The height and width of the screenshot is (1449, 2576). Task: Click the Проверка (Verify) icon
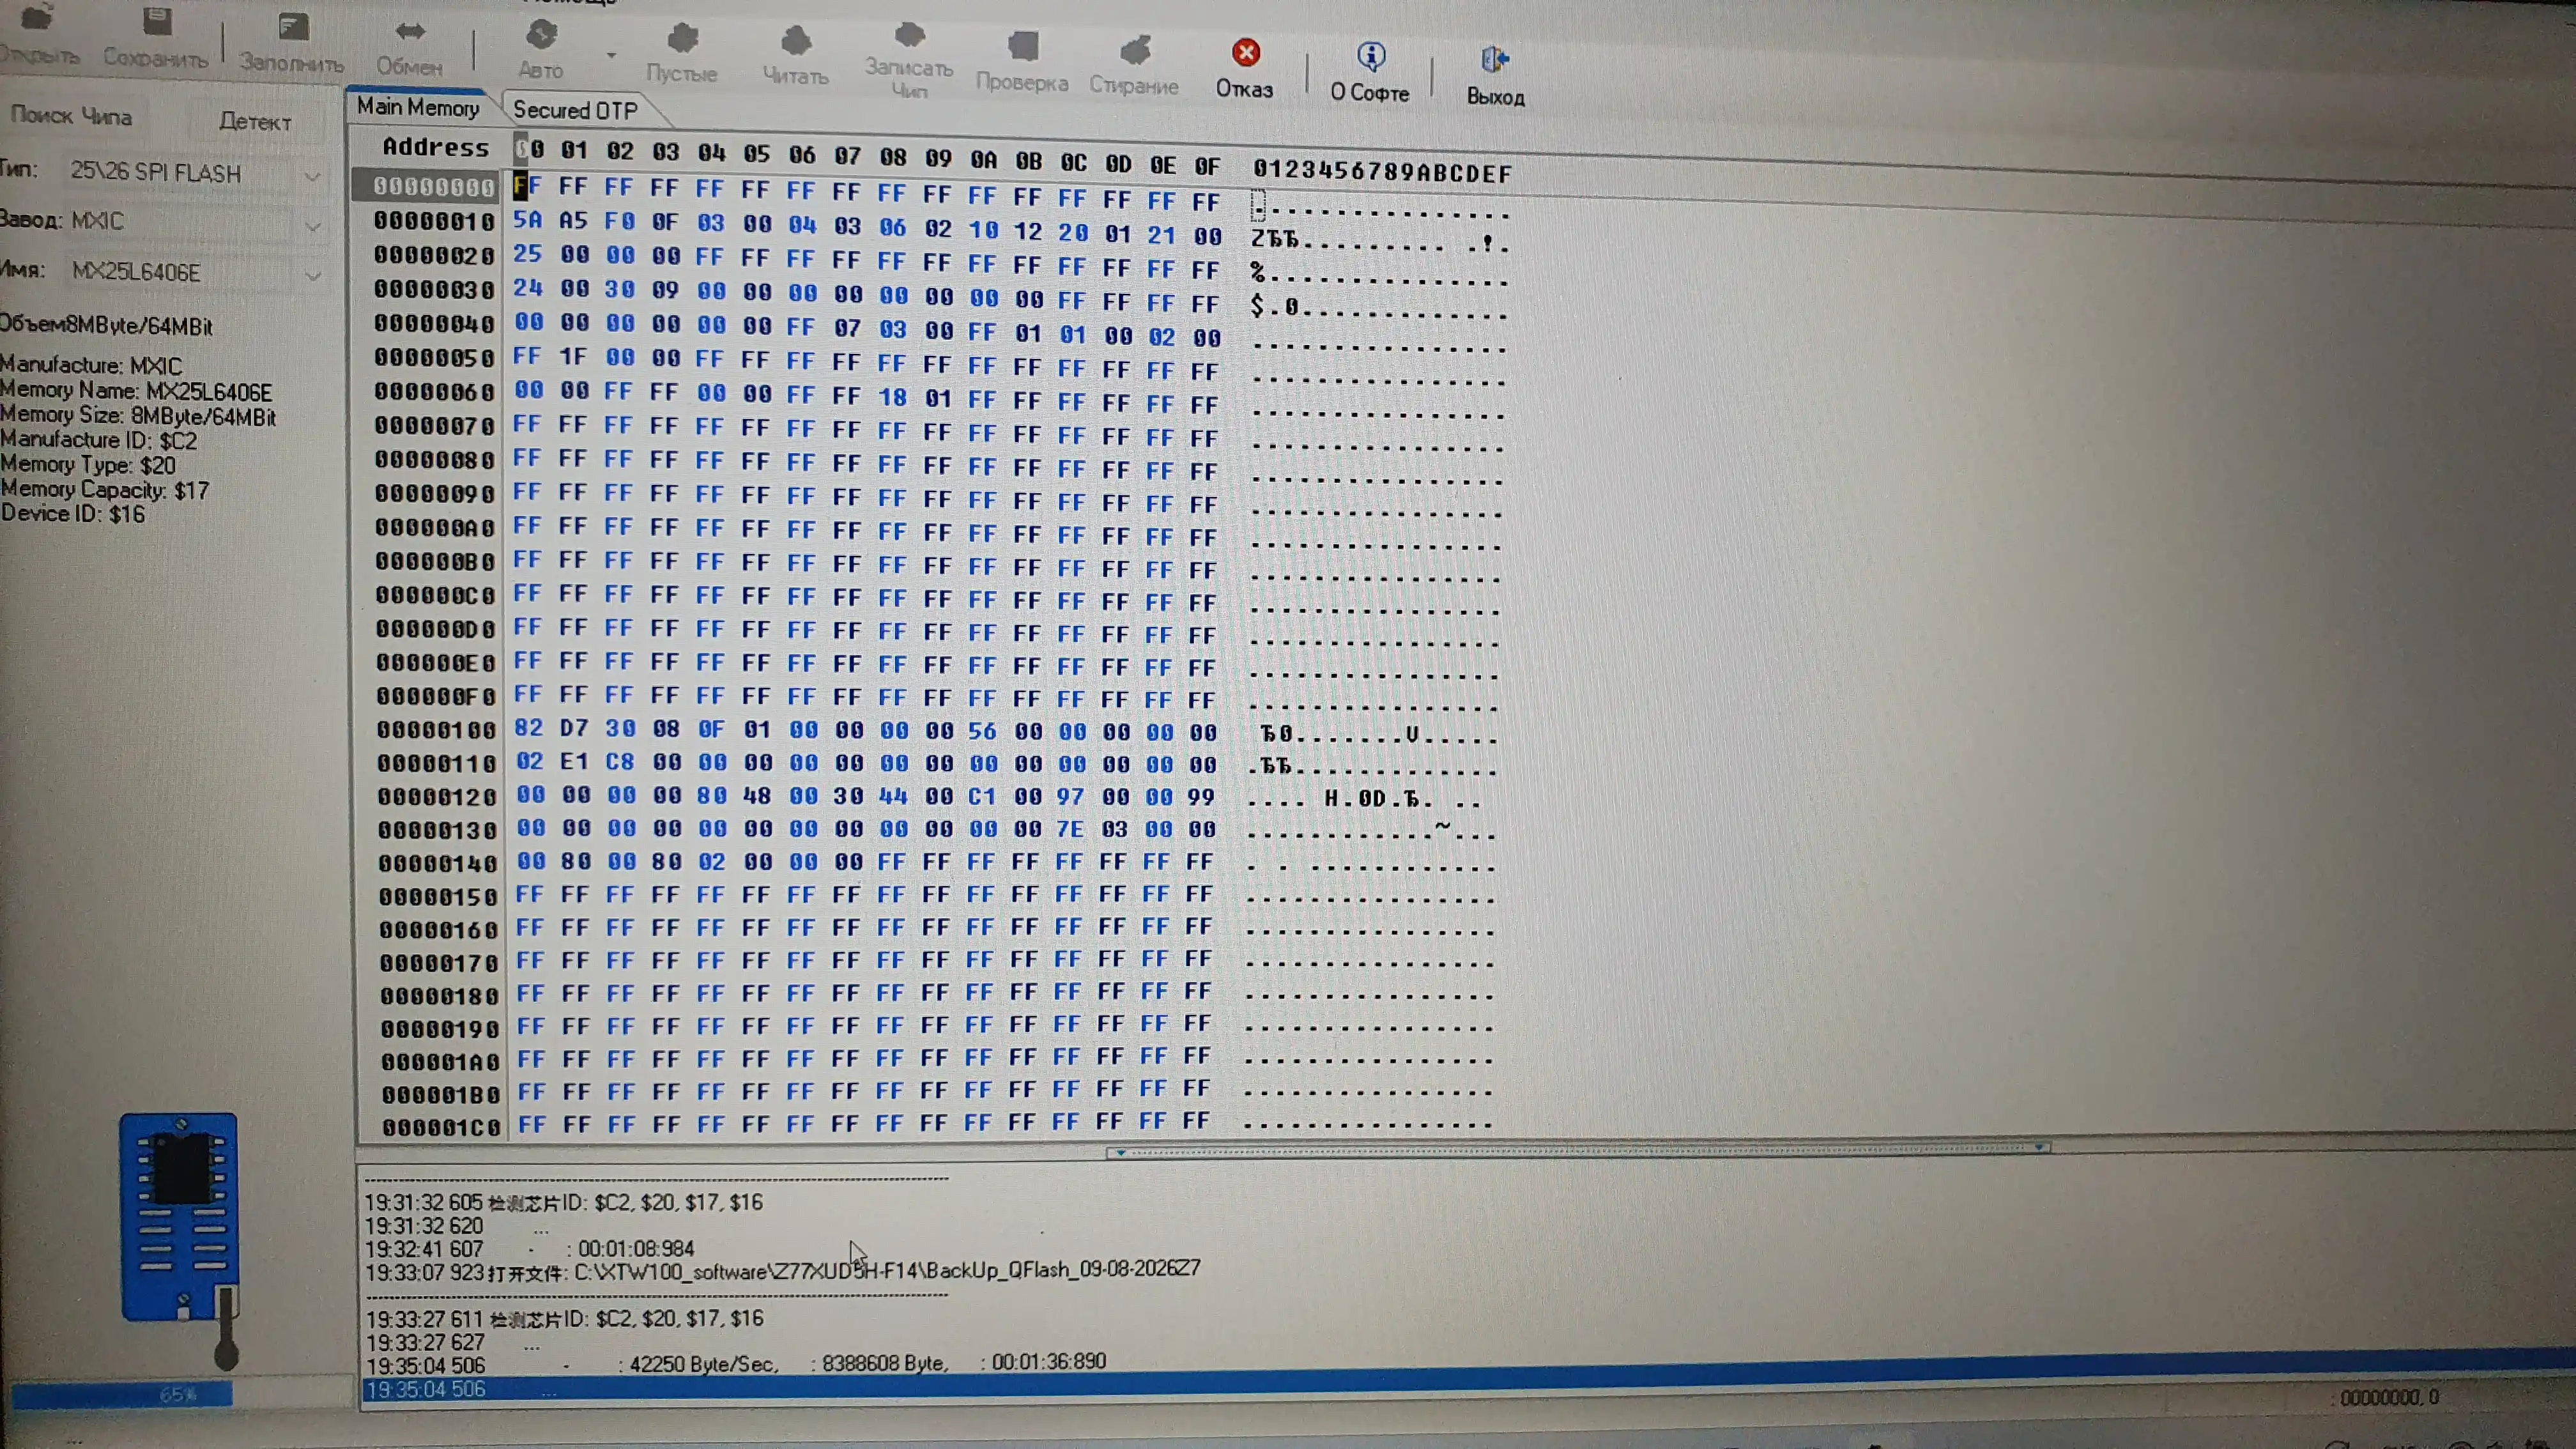tap(1022, 46)
